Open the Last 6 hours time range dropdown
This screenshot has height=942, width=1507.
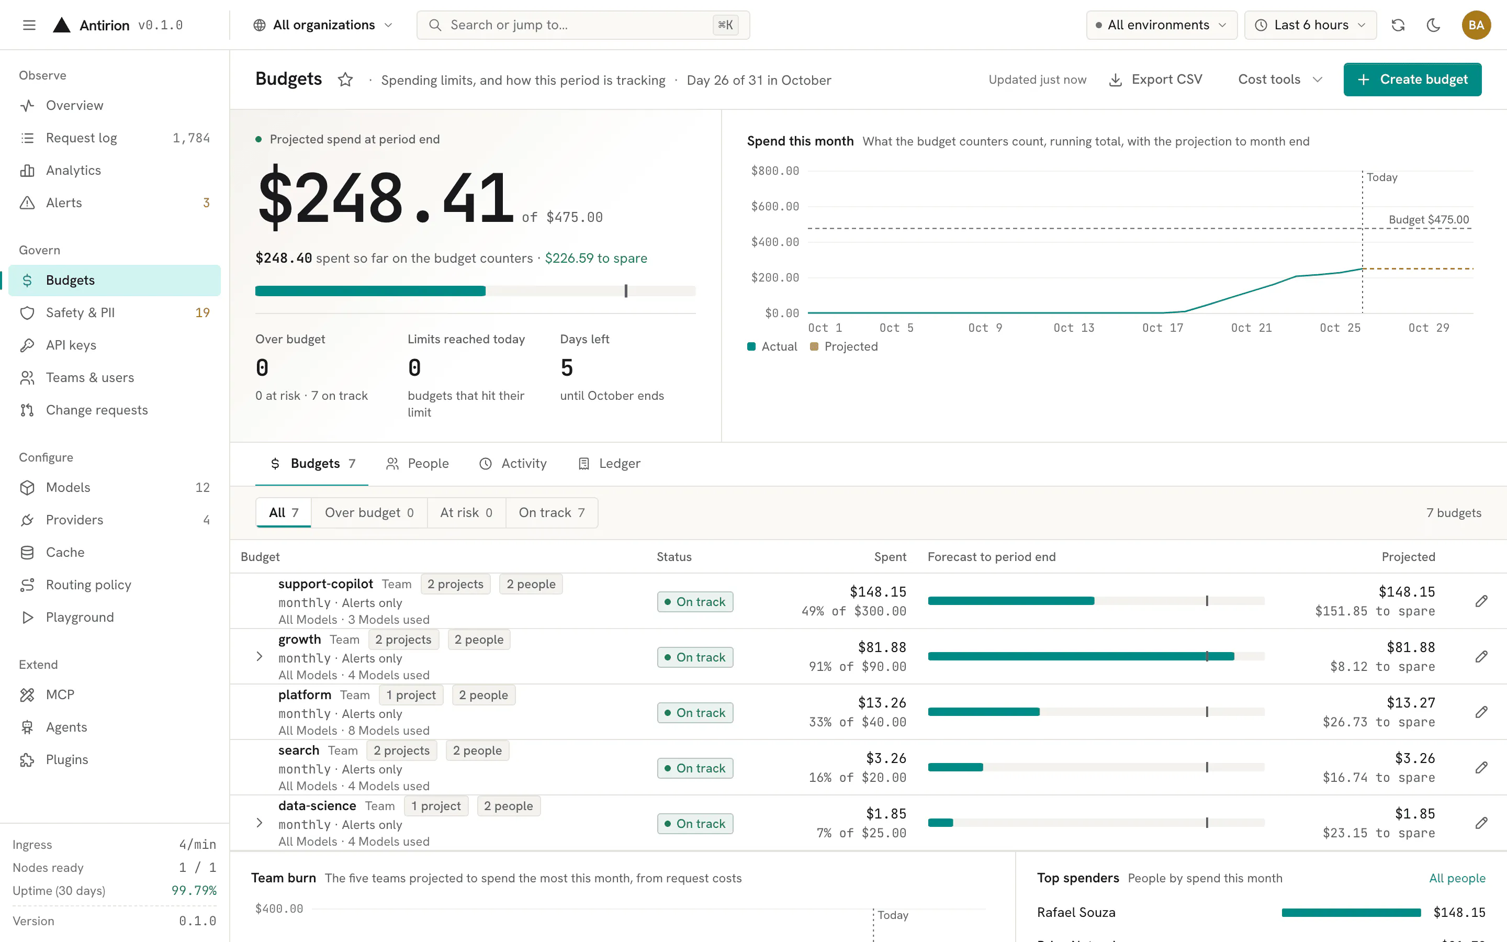[x=1310, y=25]
